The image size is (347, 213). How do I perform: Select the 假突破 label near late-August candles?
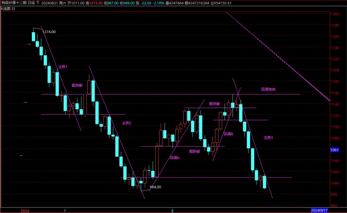215,103
